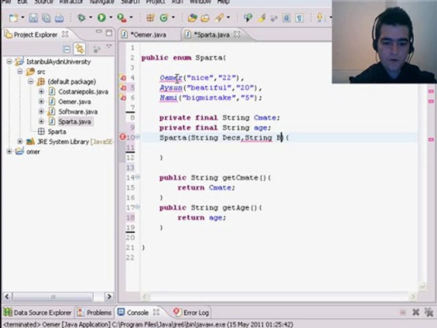Maximize the Project Explorer panel
Image resolution: width=437 pixels, height=328 pixels.
[109, 33]
